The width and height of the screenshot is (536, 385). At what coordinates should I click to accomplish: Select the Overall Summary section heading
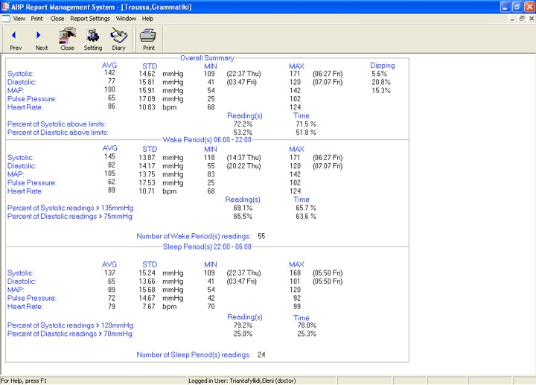pos(207,58)
